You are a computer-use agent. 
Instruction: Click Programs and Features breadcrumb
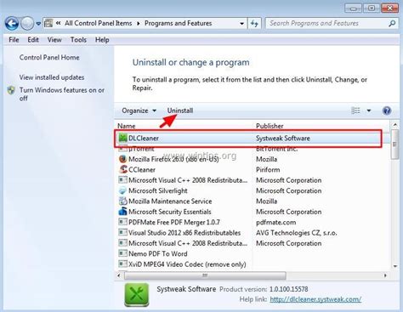click(x=178, y=23)
